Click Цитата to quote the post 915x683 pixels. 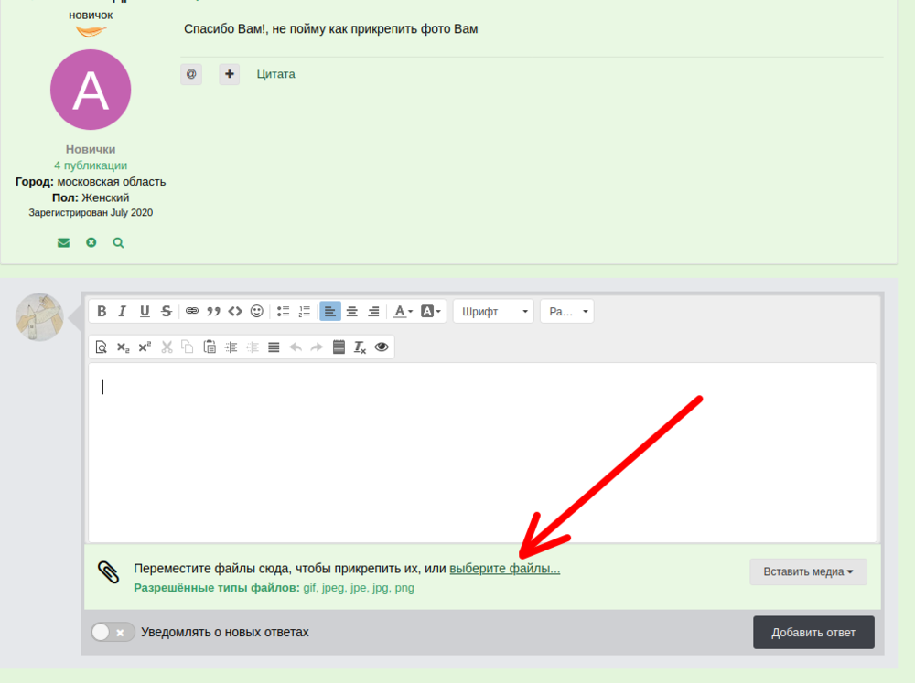275,74
